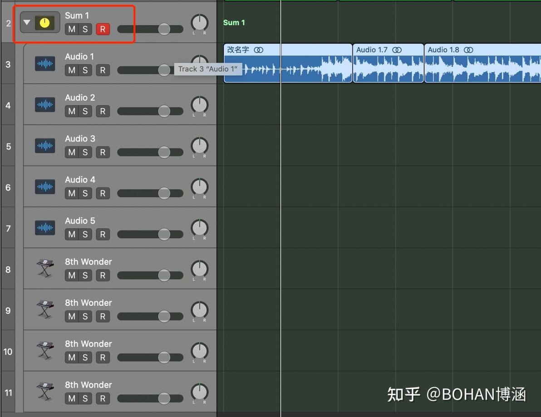Click the Audio 3 track name
541x417 pixels.
[80, 139]
